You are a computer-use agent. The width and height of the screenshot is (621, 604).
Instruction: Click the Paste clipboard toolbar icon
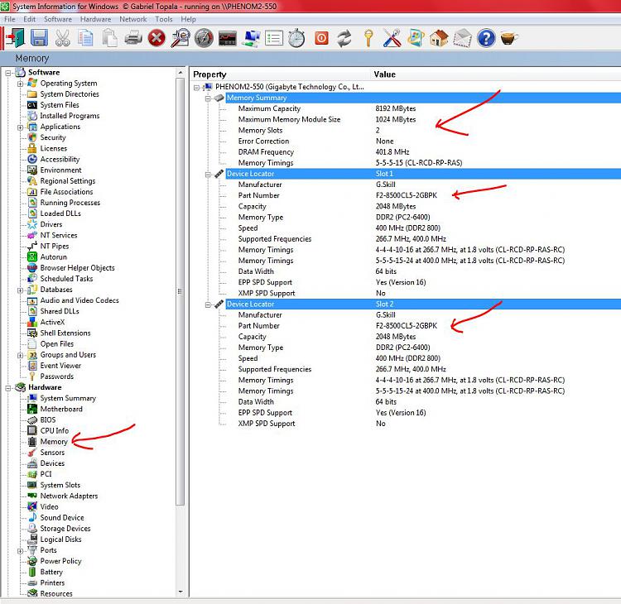[x=109, y=38]
